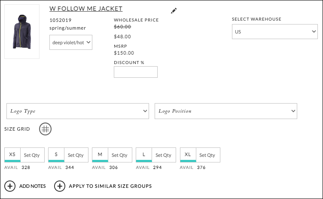Image resolution: width=323 pixels, height=199 pixels.
Task: Open the Logo Type dropdown
Action: pyautogui.click(x=78, y=111)
